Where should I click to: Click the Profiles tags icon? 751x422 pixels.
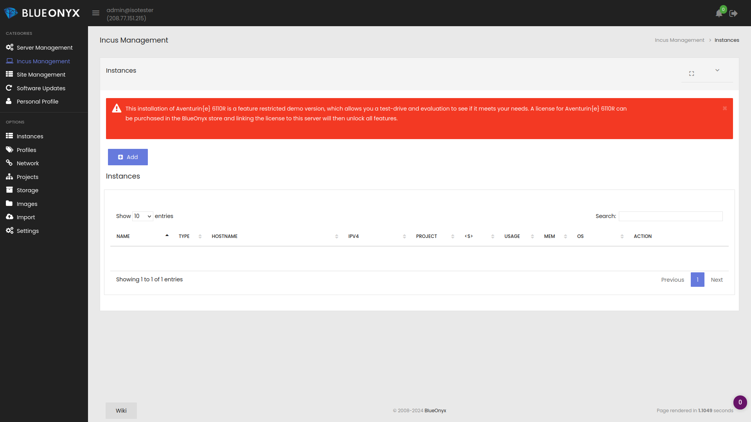pyautogui.click(x=9, y=150)
